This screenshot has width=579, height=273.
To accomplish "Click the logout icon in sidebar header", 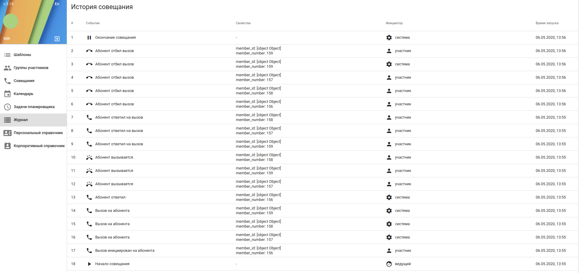I will pyautogui.click(x=57, y=39).
